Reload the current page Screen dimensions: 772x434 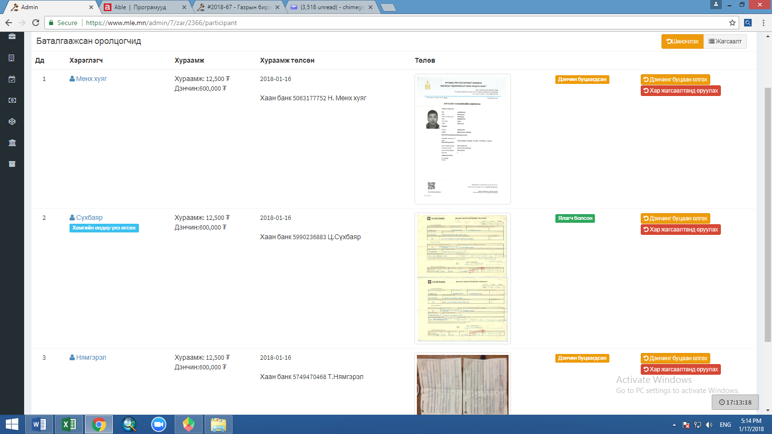(x=36, y=23)
